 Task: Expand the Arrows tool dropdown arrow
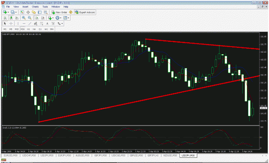click(x=62, y=24)
